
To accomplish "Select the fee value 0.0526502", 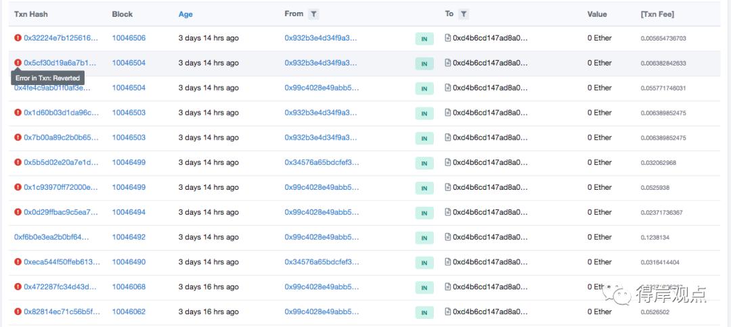I will 655,312.
